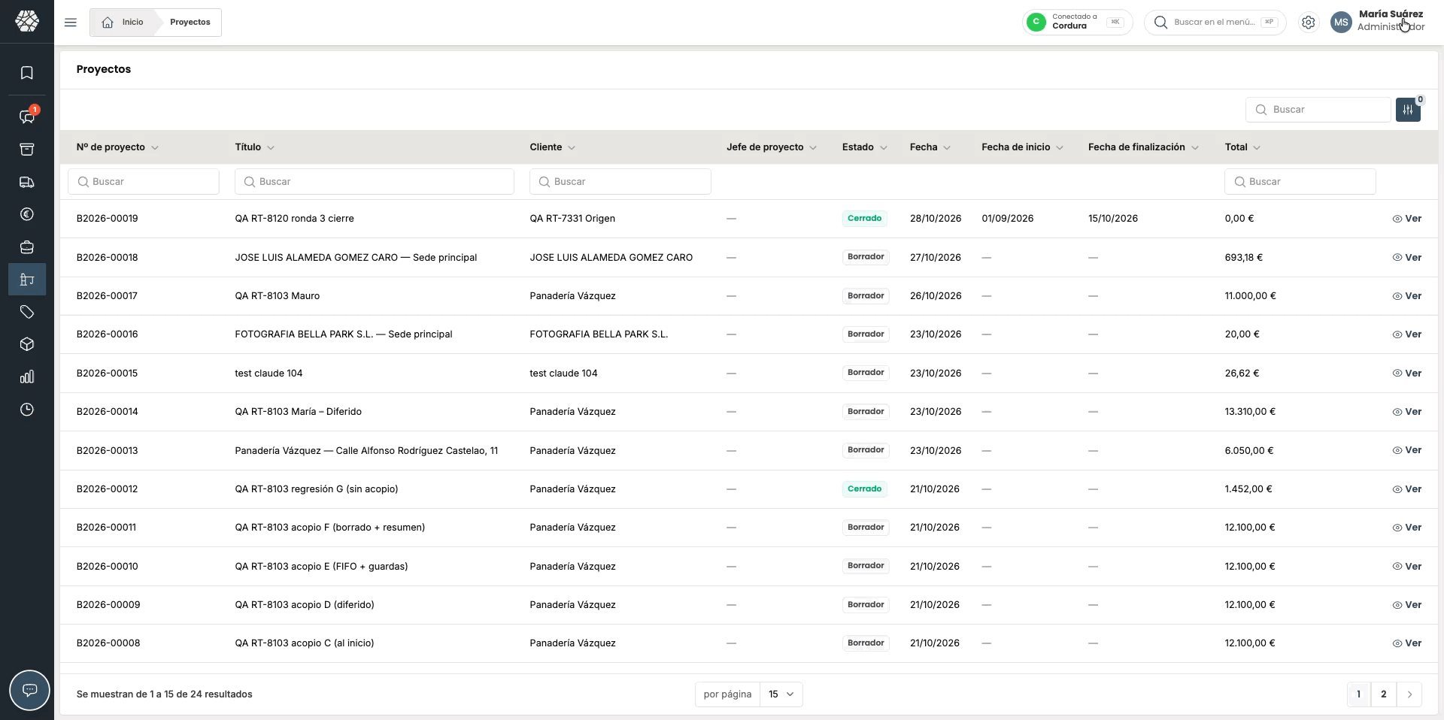The height and width of the screenshot is (720, 1444).
Task: Open the table filters button
Action: point(1408,110)
